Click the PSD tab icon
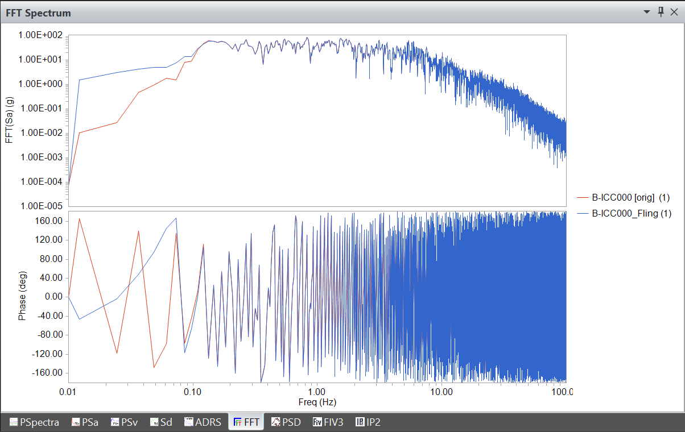Viewport: 685px width, 432px height. [x=276, y=422]
